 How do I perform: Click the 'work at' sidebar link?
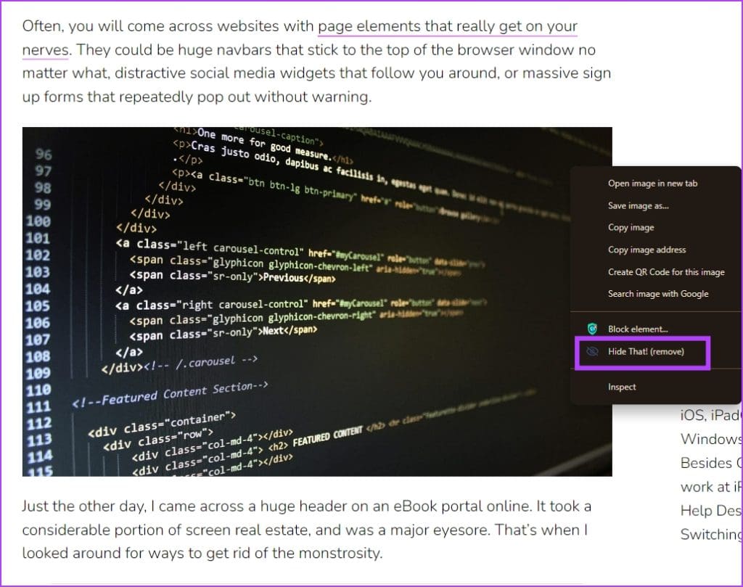point(707,487)
